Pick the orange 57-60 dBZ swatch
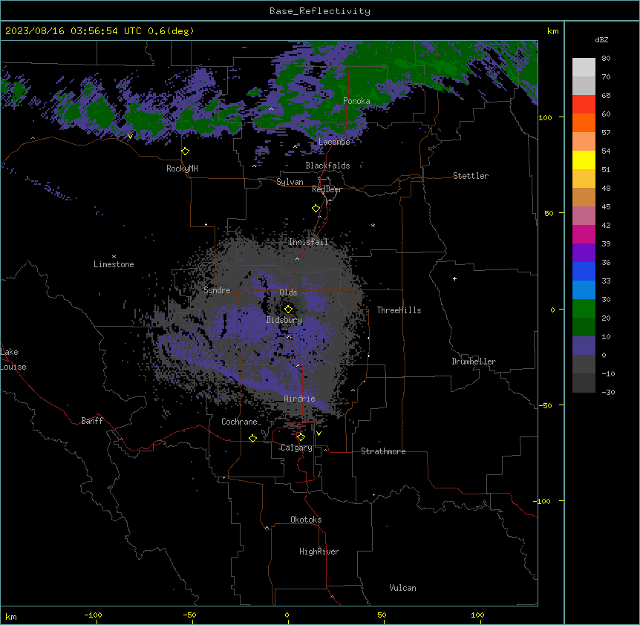Image resolution: width=640 pixels, height=625 pixels. coord(584,122)
